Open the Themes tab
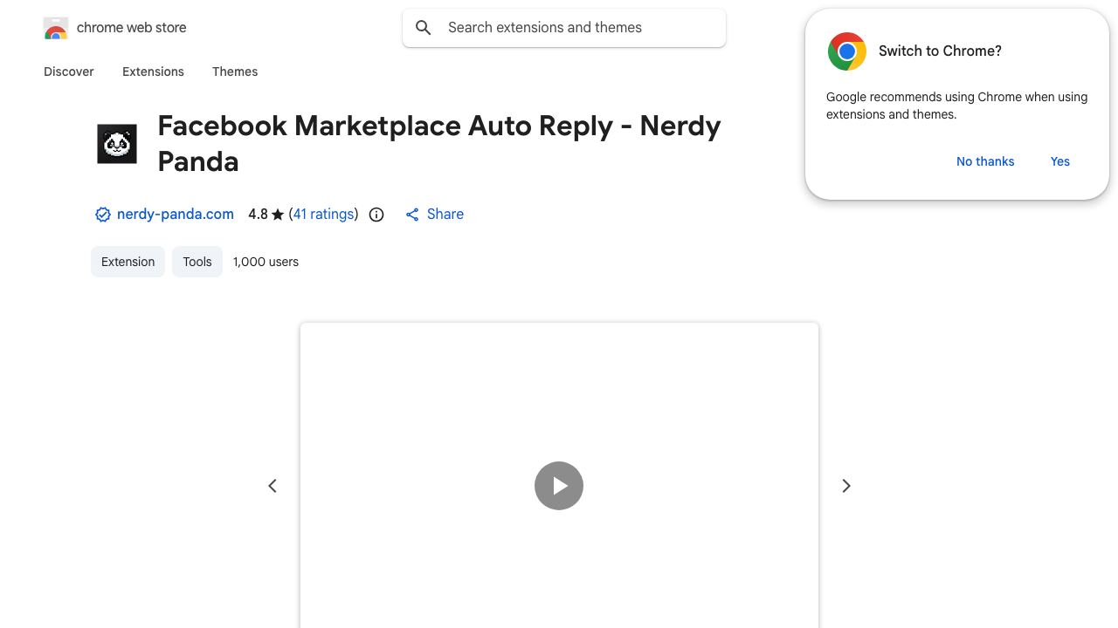The width and height of the screenshot is (1118, 628). coord(235,72)
